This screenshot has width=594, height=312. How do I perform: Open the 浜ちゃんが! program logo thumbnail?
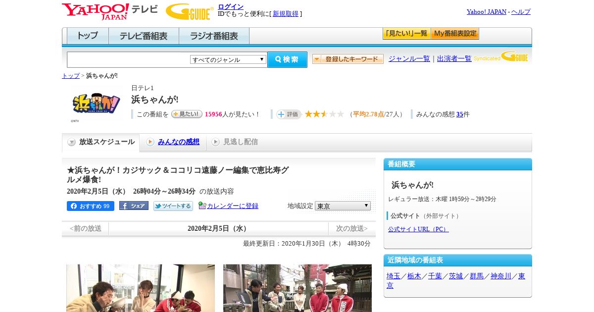[97, 103]
